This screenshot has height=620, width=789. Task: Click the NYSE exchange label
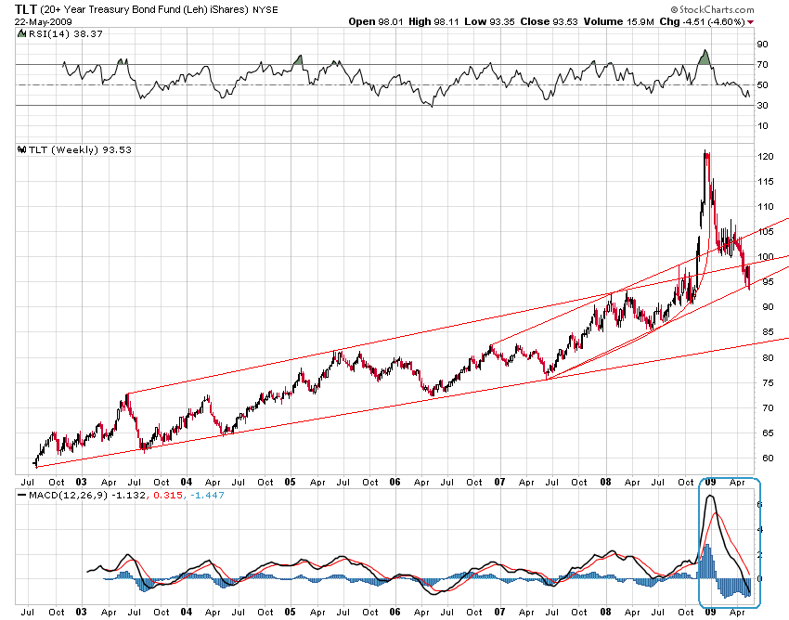[x=265, y=9]
